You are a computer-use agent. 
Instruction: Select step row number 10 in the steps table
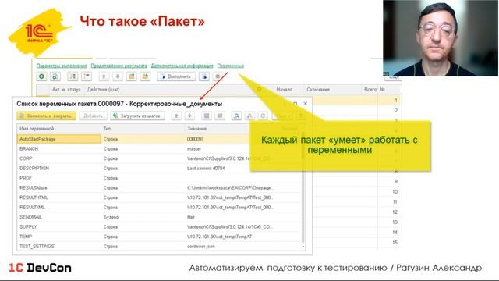pos(395,191)
